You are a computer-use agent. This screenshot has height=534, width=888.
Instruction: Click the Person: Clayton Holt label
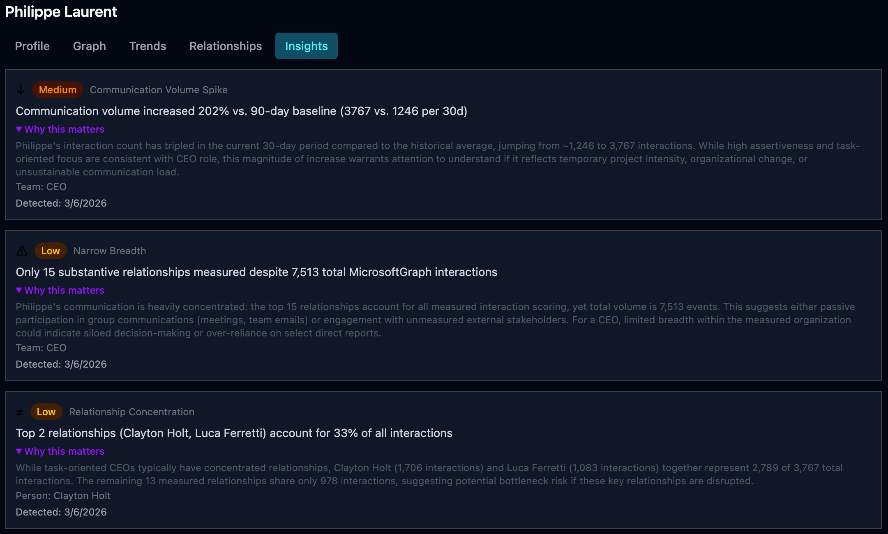[63, 495]
